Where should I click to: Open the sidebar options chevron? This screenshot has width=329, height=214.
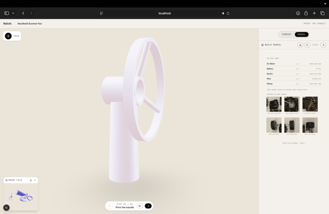pyautogui.click(x=13, y=13)
